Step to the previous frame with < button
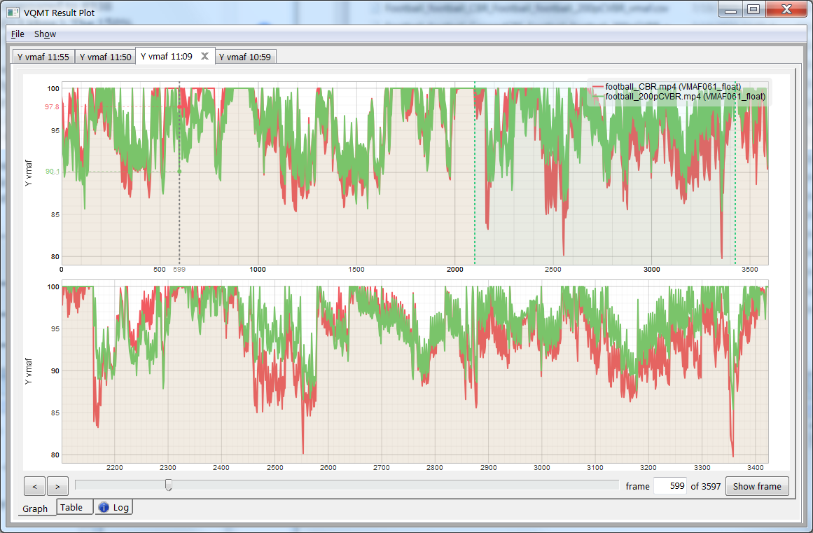 point(34,486)
